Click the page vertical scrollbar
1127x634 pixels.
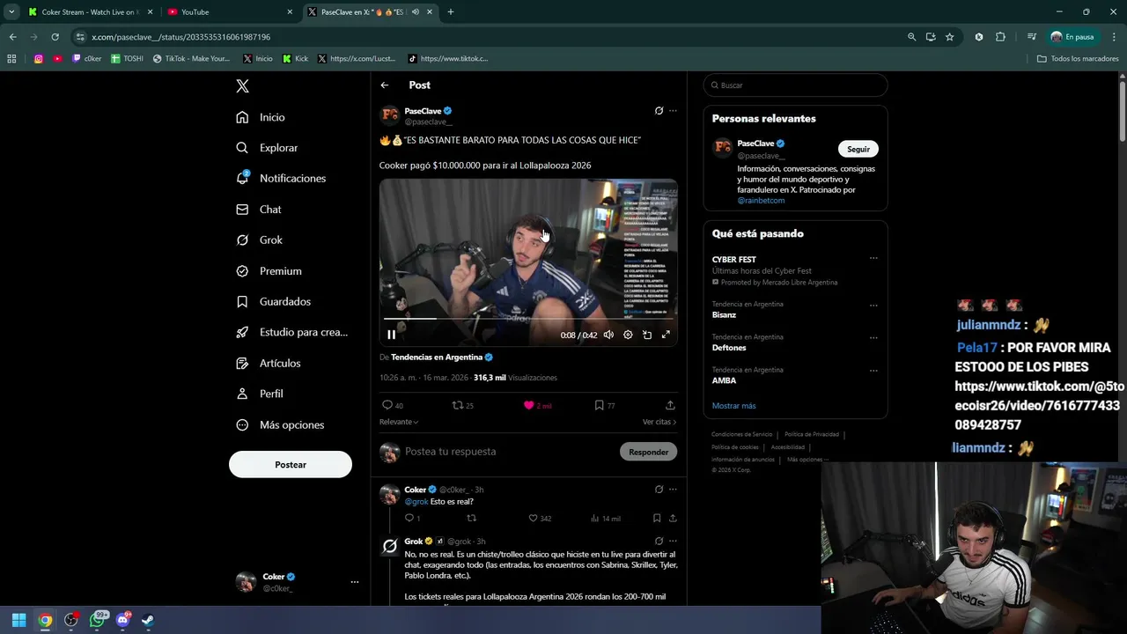(x=1122, y=110)
